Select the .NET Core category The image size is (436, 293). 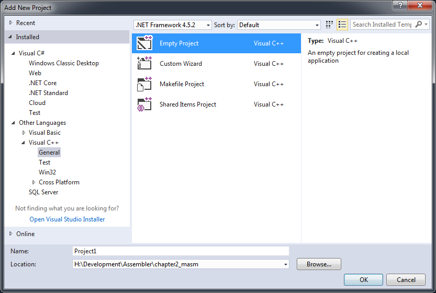click(x=42, y=83)
